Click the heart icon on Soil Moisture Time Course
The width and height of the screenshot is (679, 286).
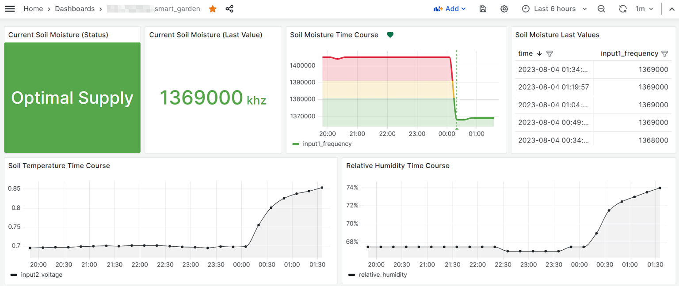point(390,34)
